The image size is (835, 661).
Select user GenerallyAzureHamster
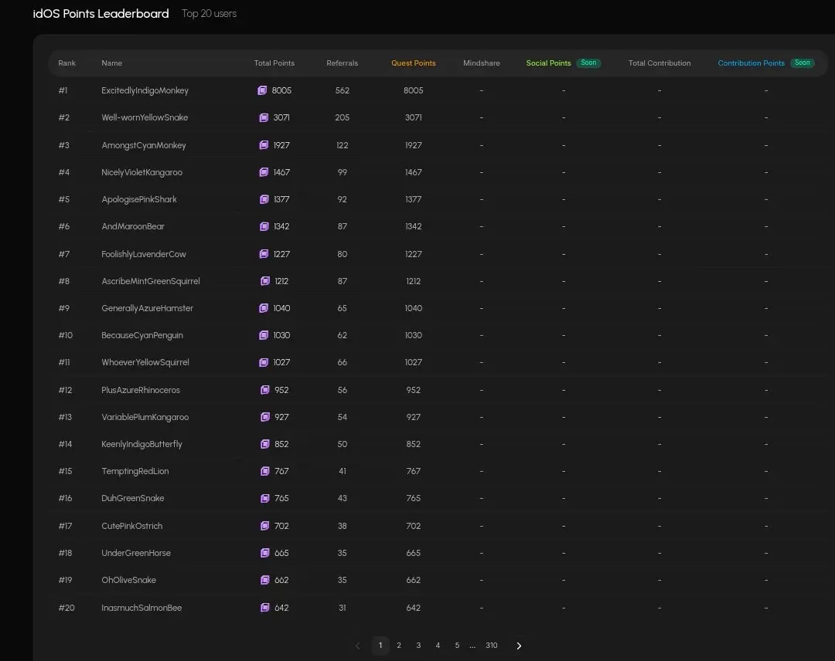pyautogui.click(x=147, y=308)
